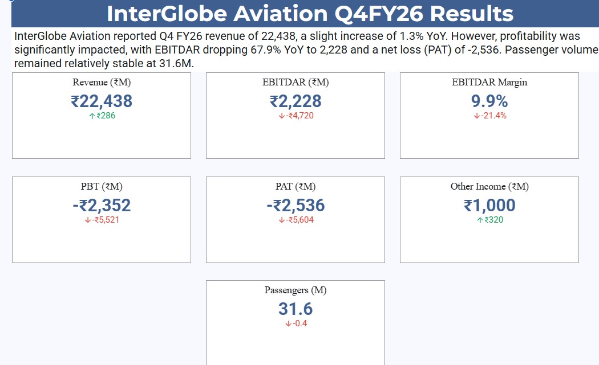Click the red down arrow under EBITDAR

(x=282, y=116)
